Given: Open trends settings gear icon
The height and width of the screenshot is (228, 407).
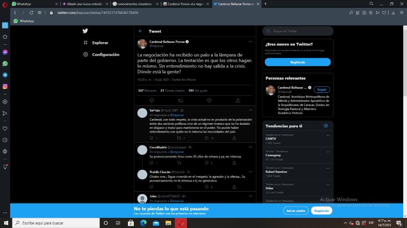Looking at the screenshot, I should coord(326,126).
